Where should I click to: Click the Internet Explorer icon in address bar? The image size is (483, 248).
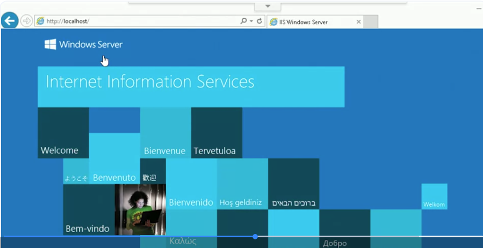tap(40, 21)
